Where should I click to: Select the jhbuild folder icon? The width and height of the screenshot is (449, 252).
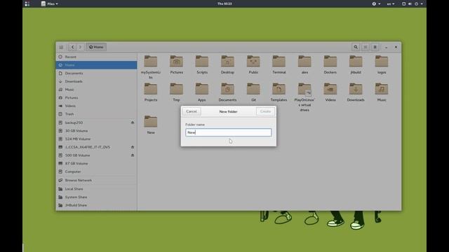tap(356, 62)
